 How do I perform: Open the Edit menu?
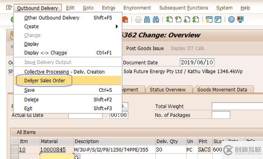70,8
